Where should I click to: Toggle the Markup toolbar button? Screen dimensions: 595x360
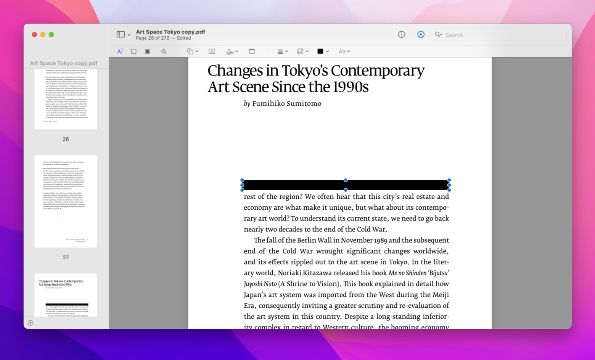pos(421,34)
